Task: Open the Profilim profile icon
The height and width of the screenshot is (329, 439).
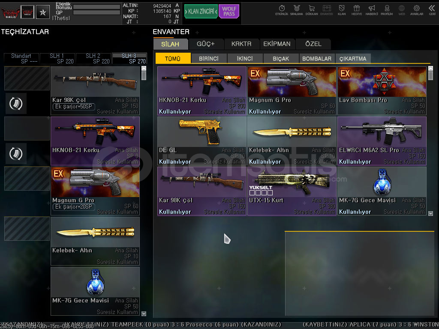Action: click(x=387, y=10)
